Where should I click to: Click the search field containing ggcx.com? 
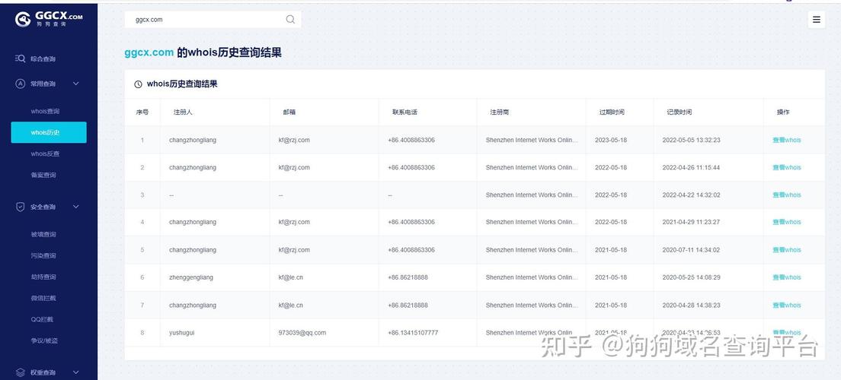point(213,20)
